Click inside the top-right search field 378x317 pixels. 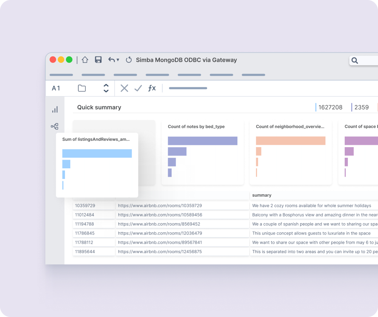pyautogui.click(x=369, y=61)
